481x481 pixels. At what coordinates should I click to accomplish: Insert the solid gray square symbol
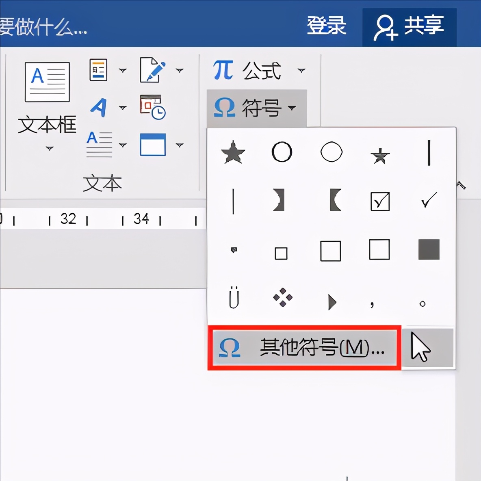coord(429,249)
